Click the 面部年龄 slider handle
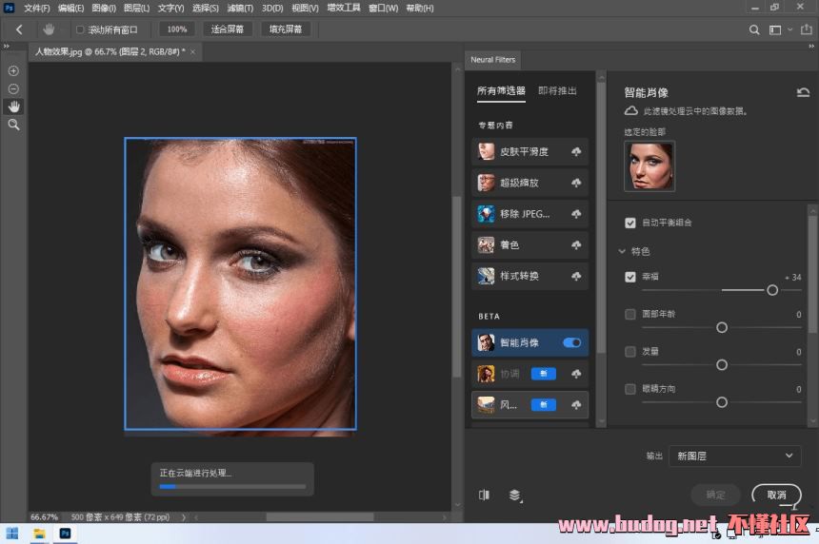Image resolution: width=819 pixels, height=544 pixels. pyautogui.click(x=721, y=327)
